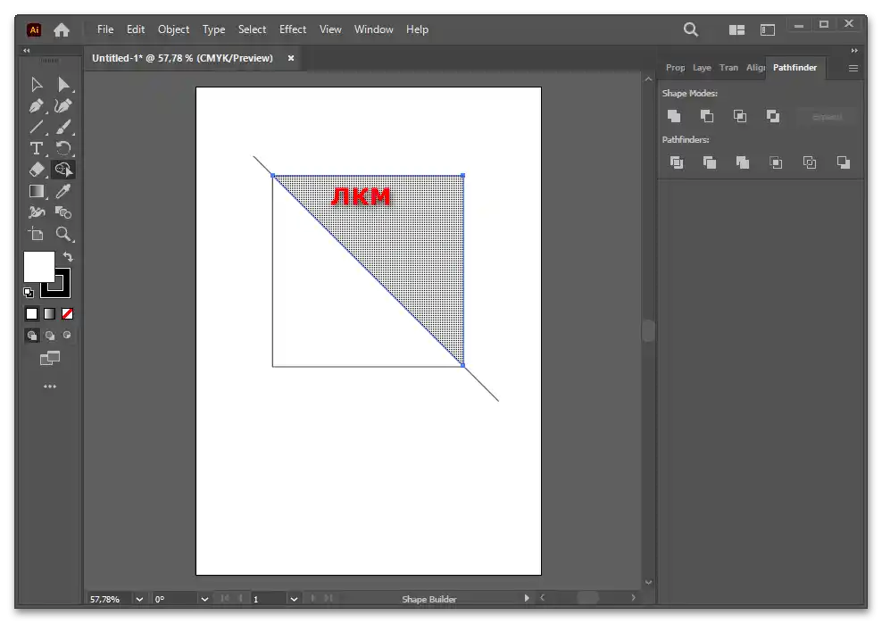Apply Trim pathfinder
882x623 pixels.
tap(710, 162)
